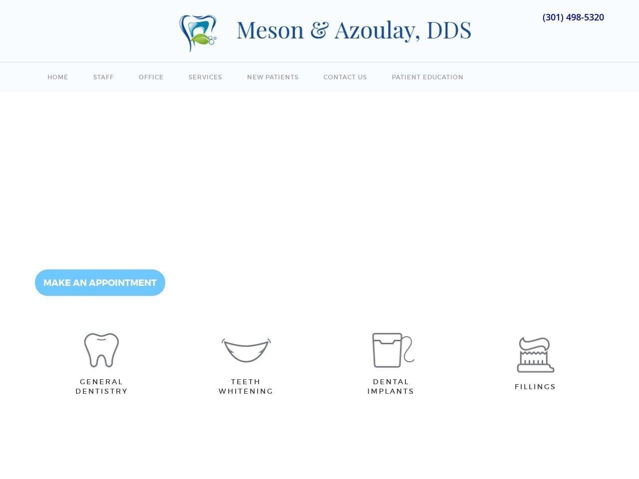639x479 pixels.
Task: Click the tooth and leaf logo icon
Action: [x=198, y=32]
